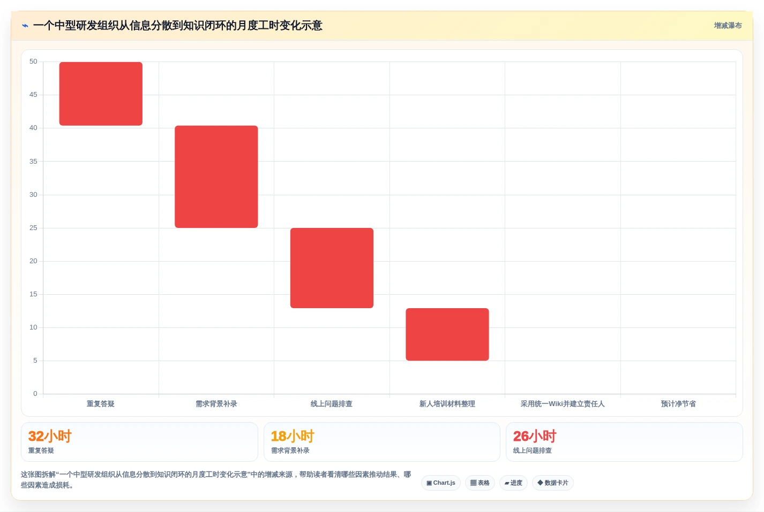
Task: Open the 18小时 需求背景补录 data card
Action: 381,442
